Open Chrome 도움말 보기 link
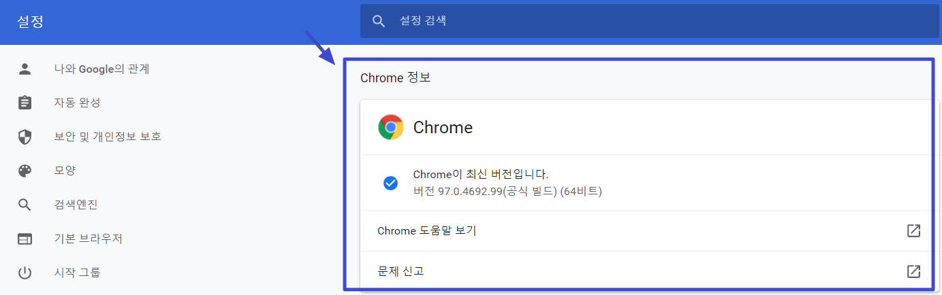The height and width of the screenshot is (295, 942). (649, 230)
